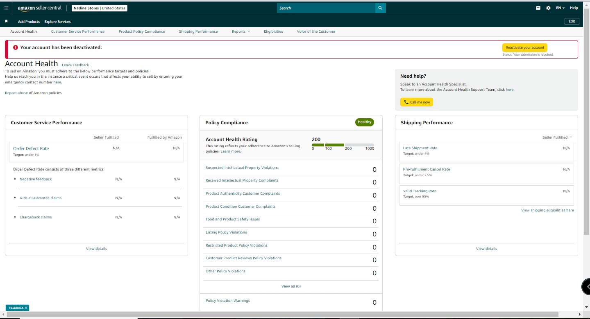Click the green Healthy status badge
The image size is (590, 319).
364,122
